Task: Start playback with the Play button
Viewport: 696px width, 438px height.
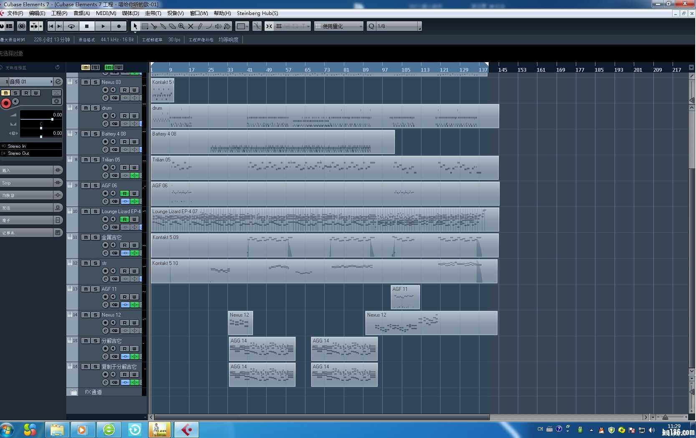Action: [103, 26]
